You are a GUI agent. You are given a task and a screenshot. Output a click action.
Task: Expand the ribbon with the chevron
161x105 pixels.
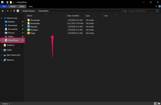156,6
